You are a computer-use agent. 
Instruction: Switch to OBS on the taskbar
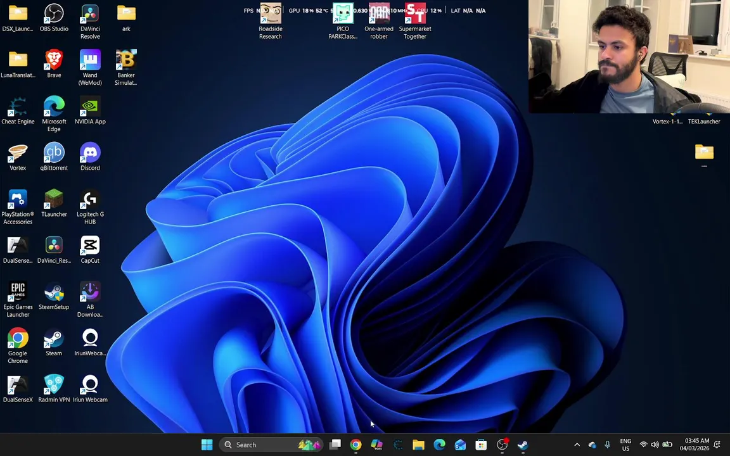tap(502, 445)
